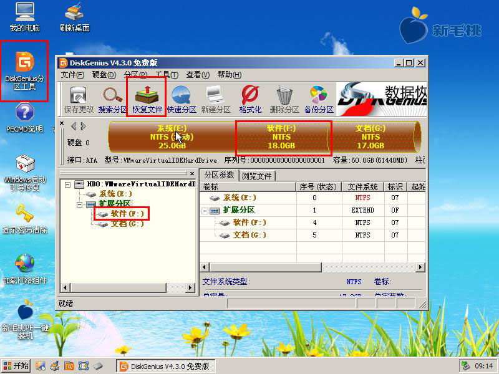
Task: Click the left arrow of the tree scrollbar
Action: point(65,288)
